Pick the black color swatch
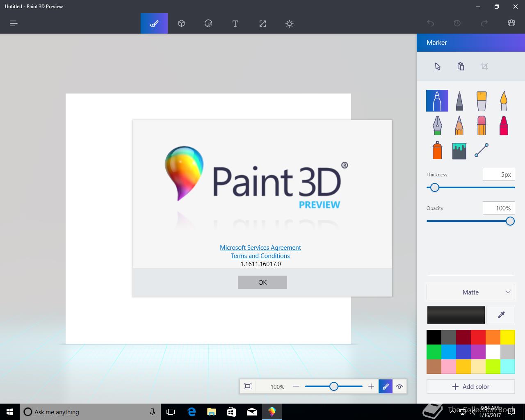 coord(434,337)
